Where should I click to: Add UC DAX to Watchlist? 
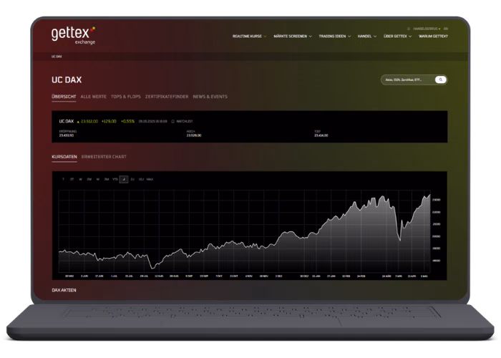pyautogui.click(x=182, y=122)
